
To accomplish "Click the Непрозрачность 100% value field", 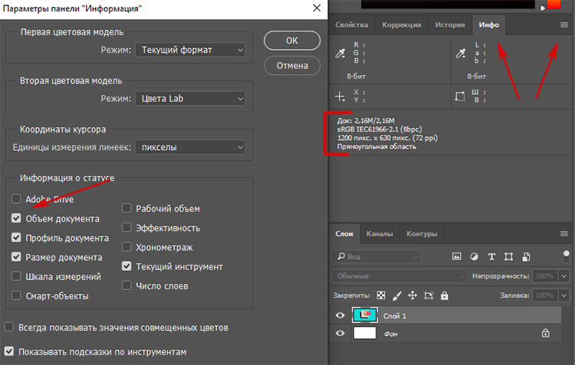I will click(x=545, y=275).
